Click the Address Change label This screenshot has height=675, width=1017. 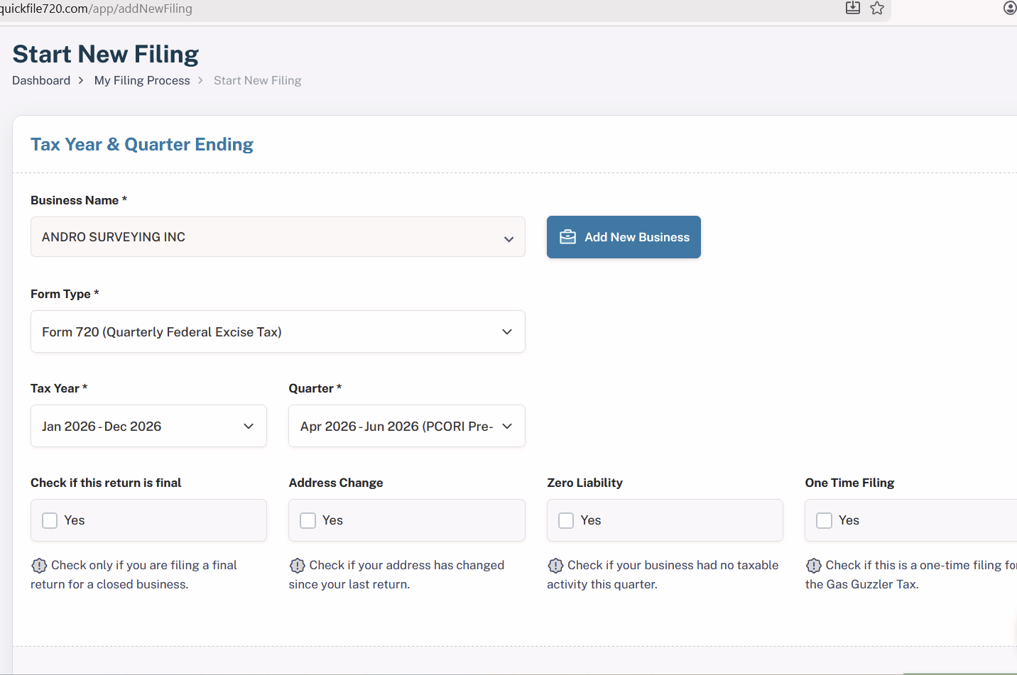[336, 483]
